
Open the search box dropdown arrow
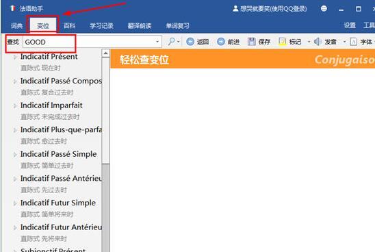157,42
